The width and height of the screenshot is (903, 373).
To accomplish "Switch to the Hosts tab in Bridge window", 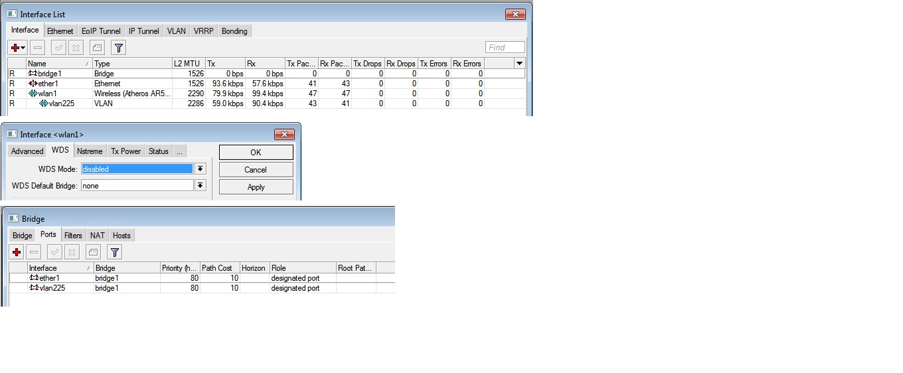I will point(122,236).
